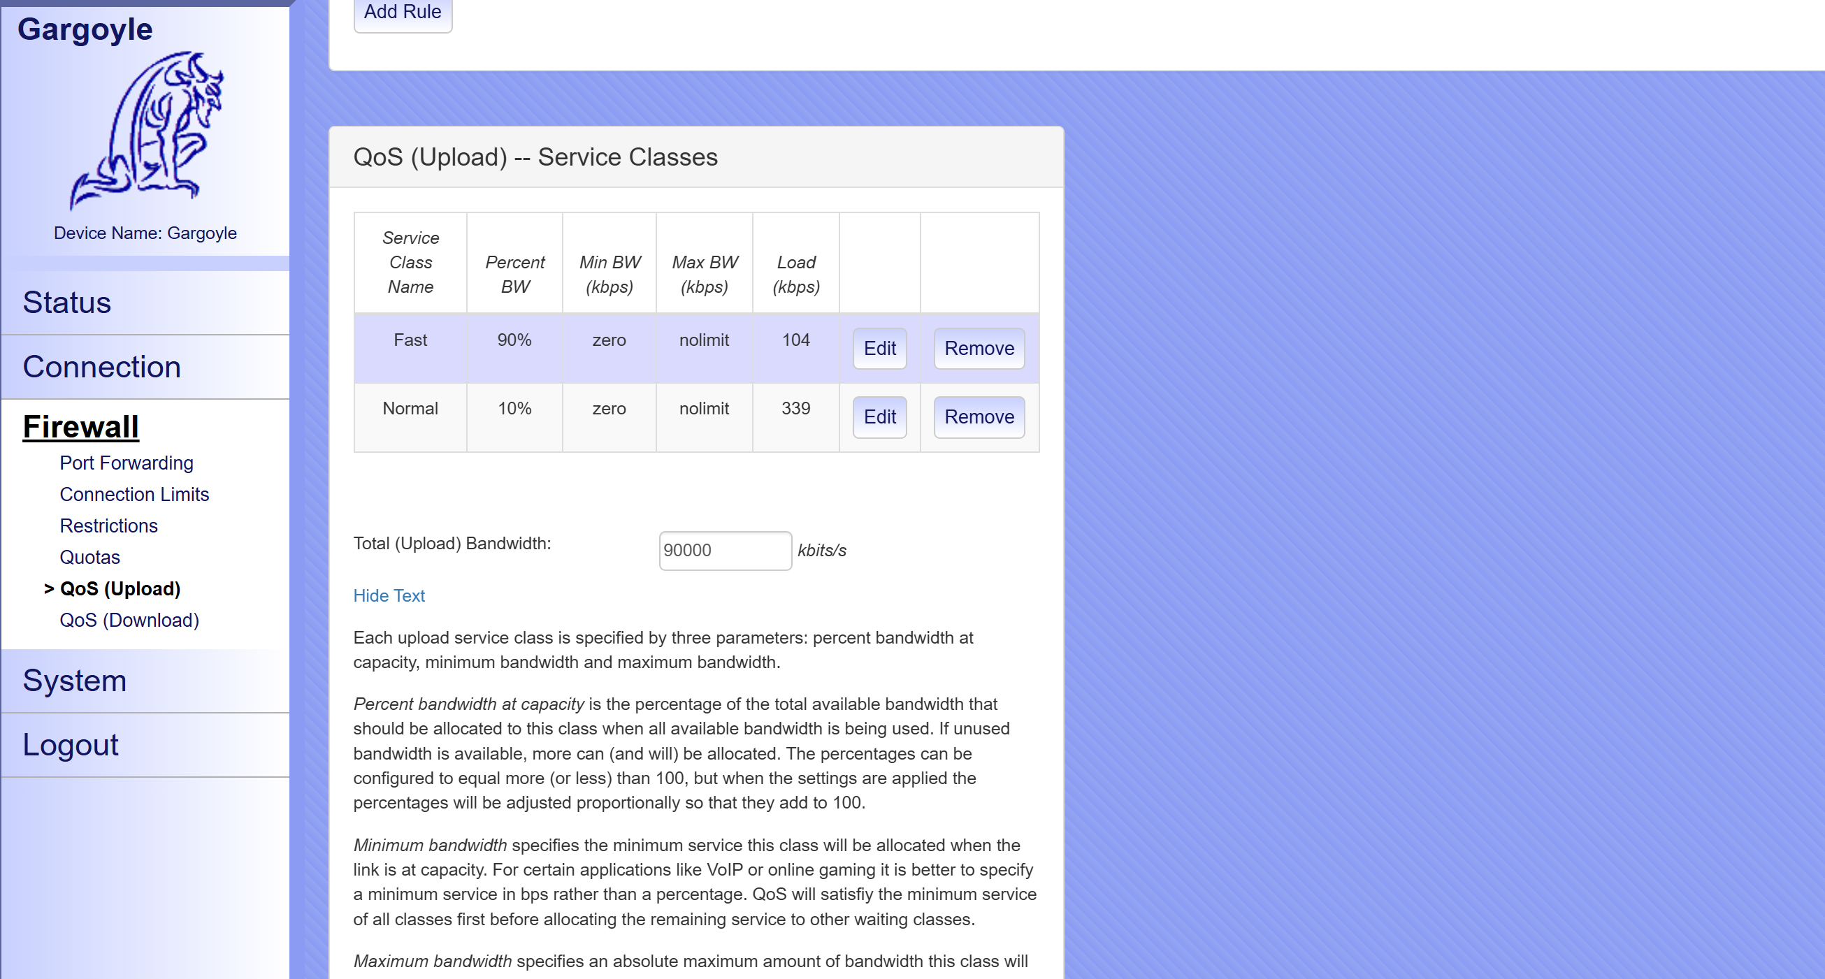Edit the Fast service class
The image size is (1825, 979).
click(x=881, y=348)
